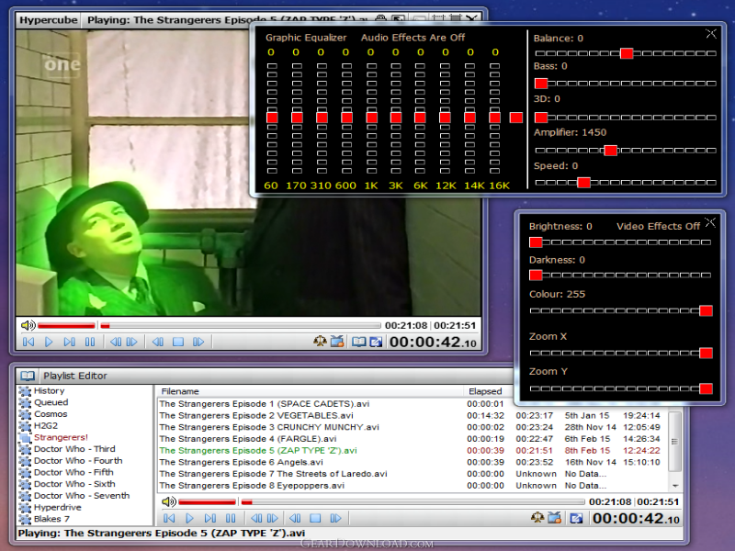
Task: Open the playlist book icon in main player
Action: tap(359, 342)
